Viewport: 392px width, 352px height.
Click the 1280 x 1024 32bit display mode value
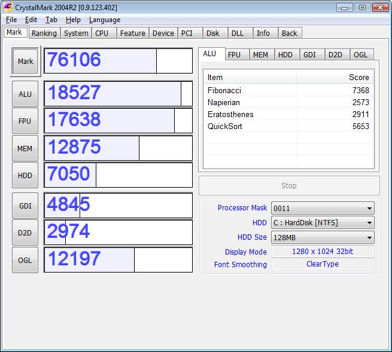tap(323, 252)
